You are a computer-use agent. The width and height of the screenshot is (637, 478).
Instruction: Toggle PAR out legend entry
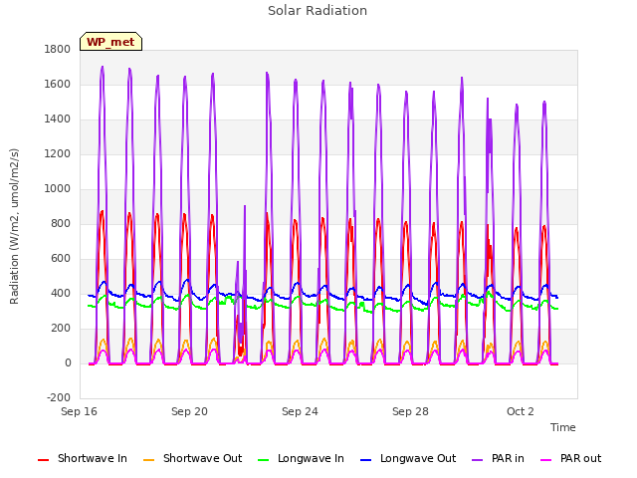pos(571,458)
